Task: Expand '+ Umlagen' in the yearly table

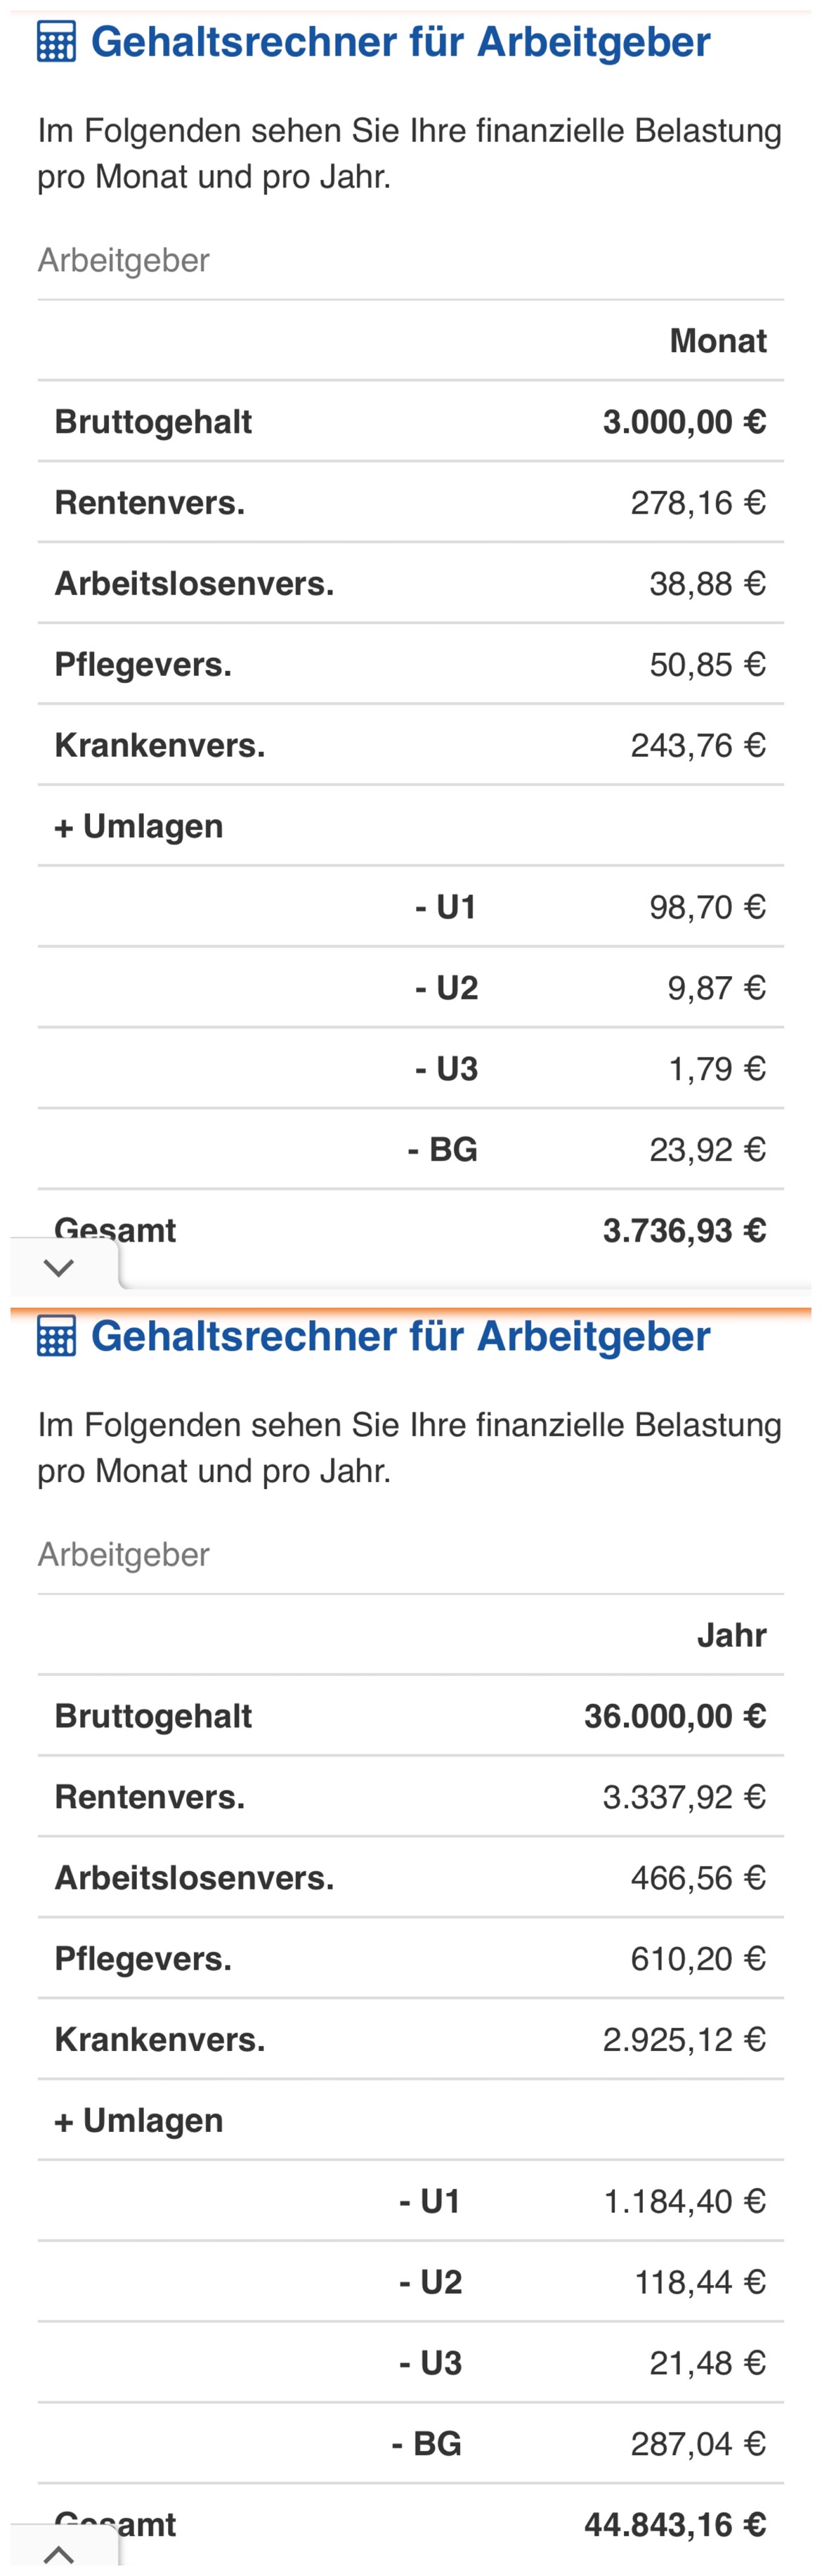Action: pyautogui.click(x=138, y=2120)
